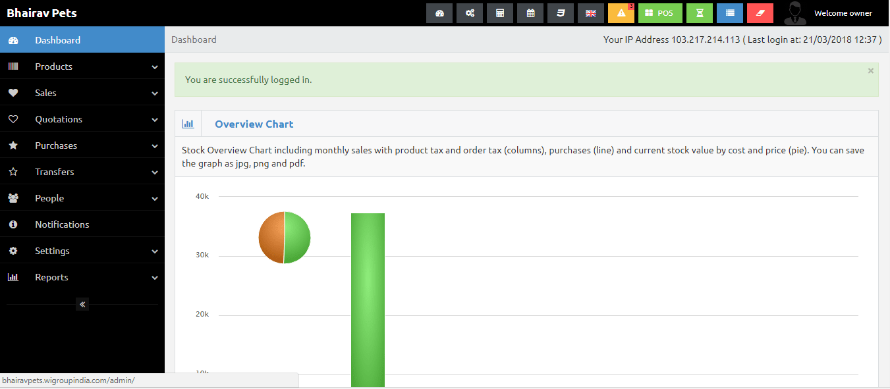Click the Overview Chart heading
The width and height of the screenshot is (890, 389).
point(254,124)
